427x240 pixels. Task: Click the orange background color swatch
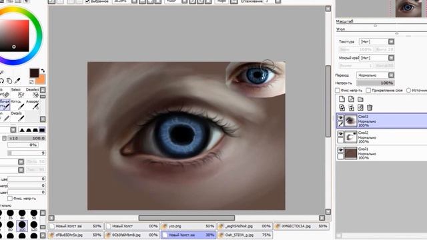pos(41,79)
